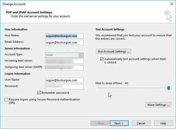Close the Change Account dialog
The width and height of the screenshot is (176, 129).
click(x=172, y=4)
